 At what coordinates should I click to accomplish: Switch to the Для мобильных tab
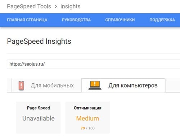(46, 85)
